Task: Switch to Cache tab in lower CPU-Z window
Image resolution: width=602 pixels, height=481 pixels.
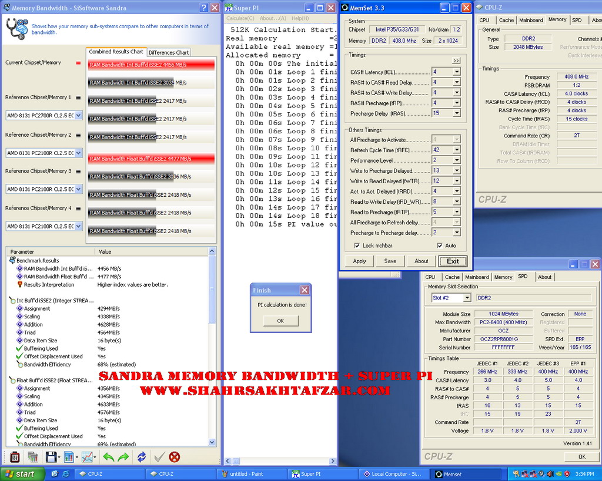Action: (452, 277)
